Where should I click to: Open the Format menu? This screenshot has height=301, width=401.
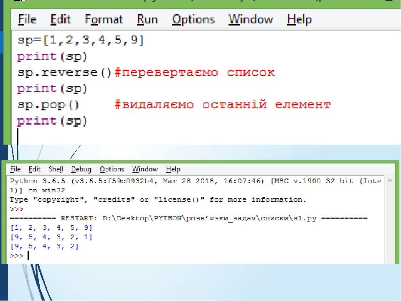104,19
